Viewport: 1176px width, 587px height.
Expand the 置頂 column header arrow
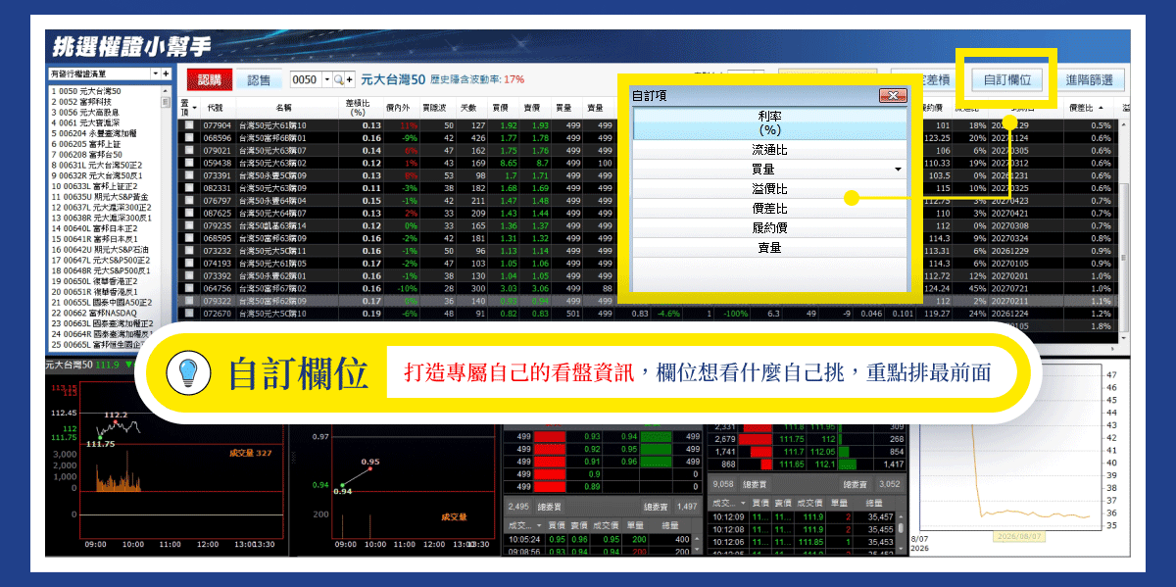[194, 108]
